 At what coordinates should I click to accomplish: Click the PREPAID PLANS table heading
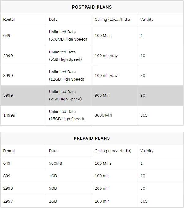(x=92, y=138)
